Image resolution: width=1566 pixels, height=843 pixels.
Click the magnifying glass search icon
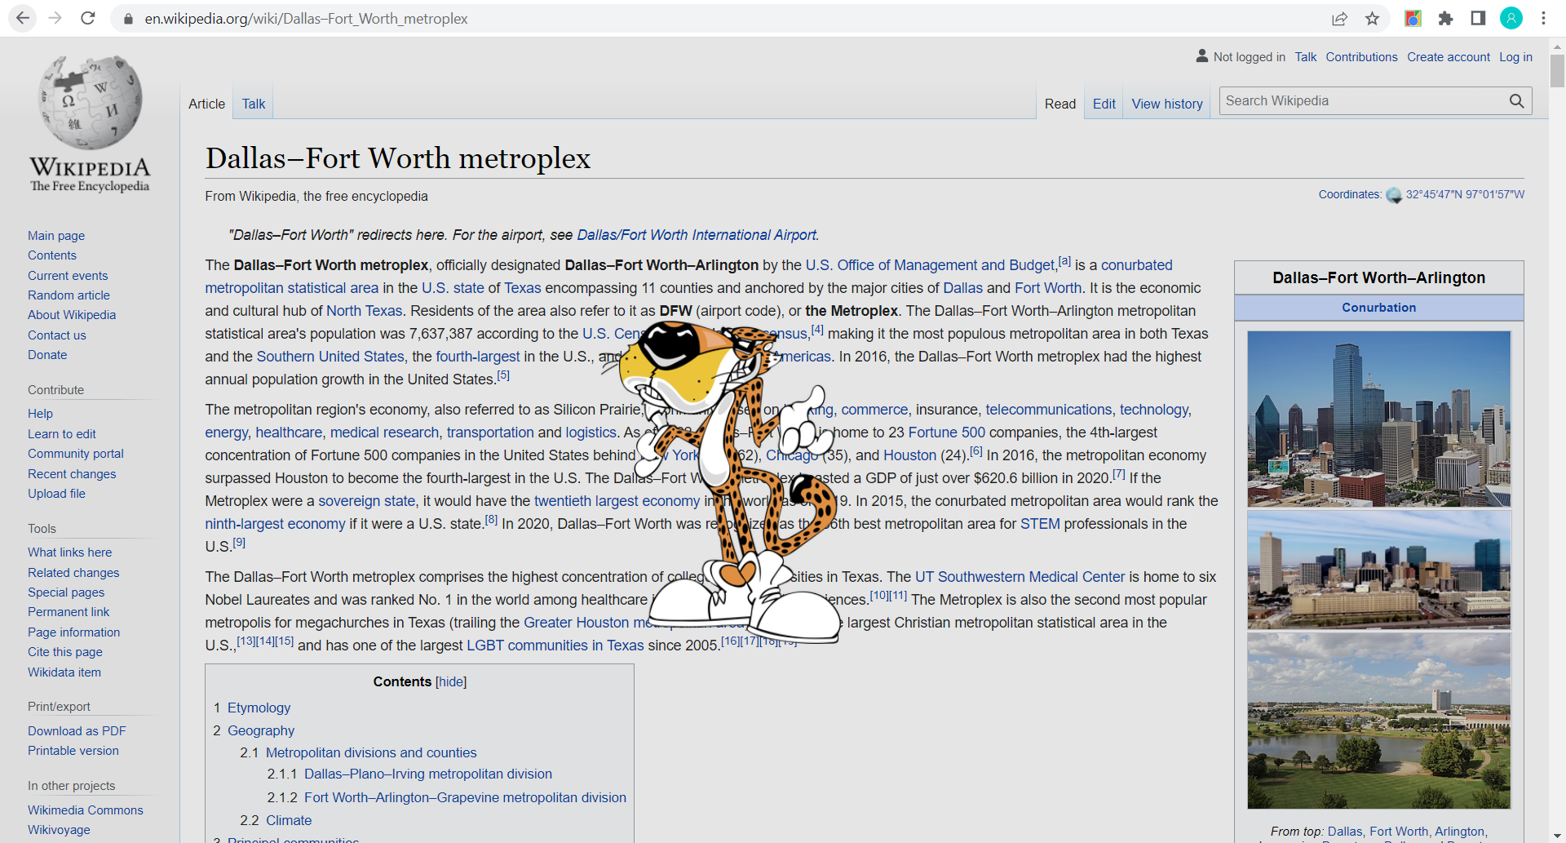tap(1516, 101)
